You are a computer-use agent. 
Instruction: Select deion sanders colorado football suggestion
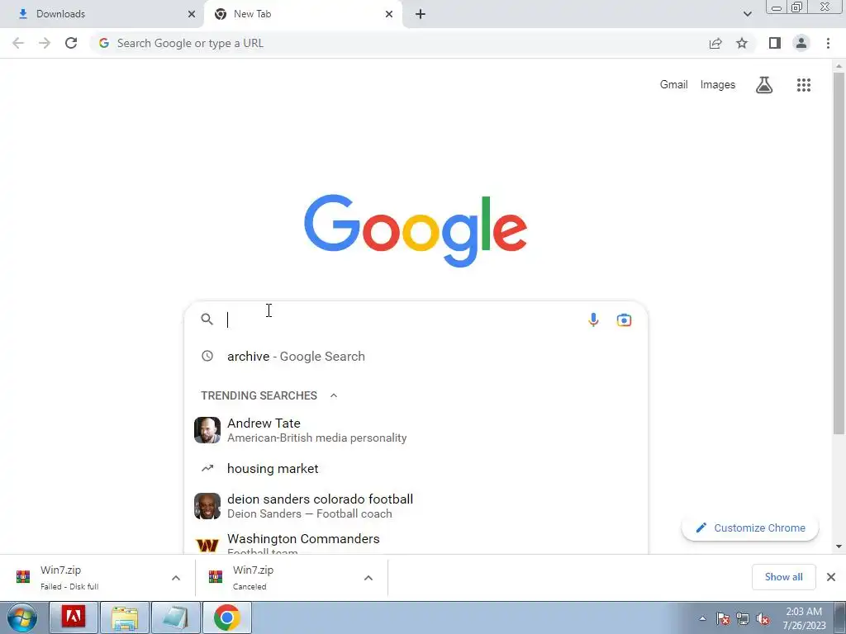(416, 506)
